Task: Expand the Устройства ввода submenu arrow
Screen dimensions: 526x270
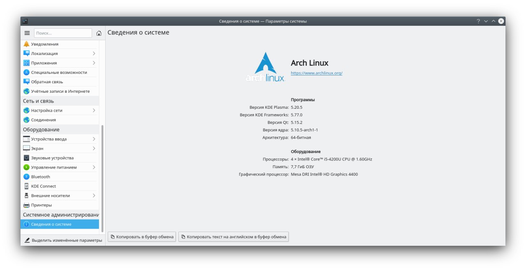Action: pyautogui.click(x=94, y=139)
